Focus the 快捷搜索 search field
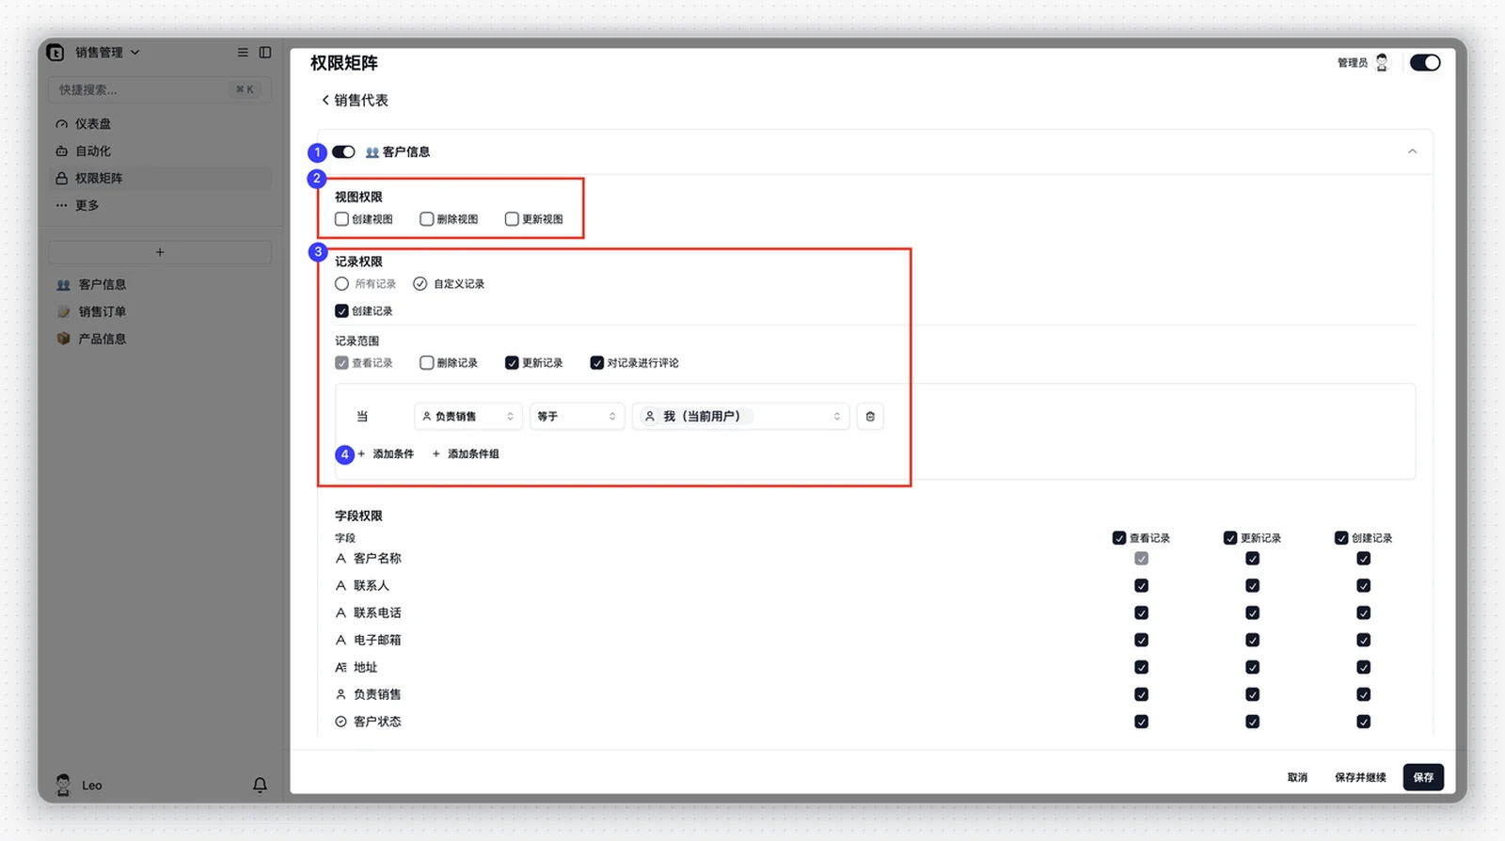1505x841 pixels. pos(160,90)
